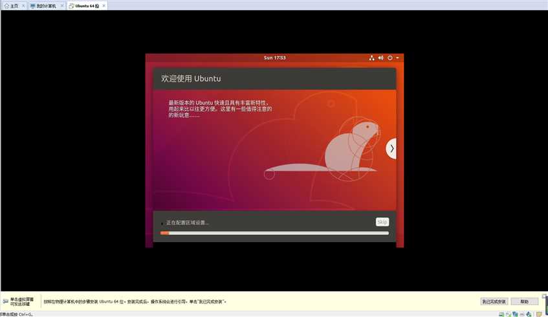Click the VMware sound card status icon
The image size is (548, 317).
pos(529,314)
